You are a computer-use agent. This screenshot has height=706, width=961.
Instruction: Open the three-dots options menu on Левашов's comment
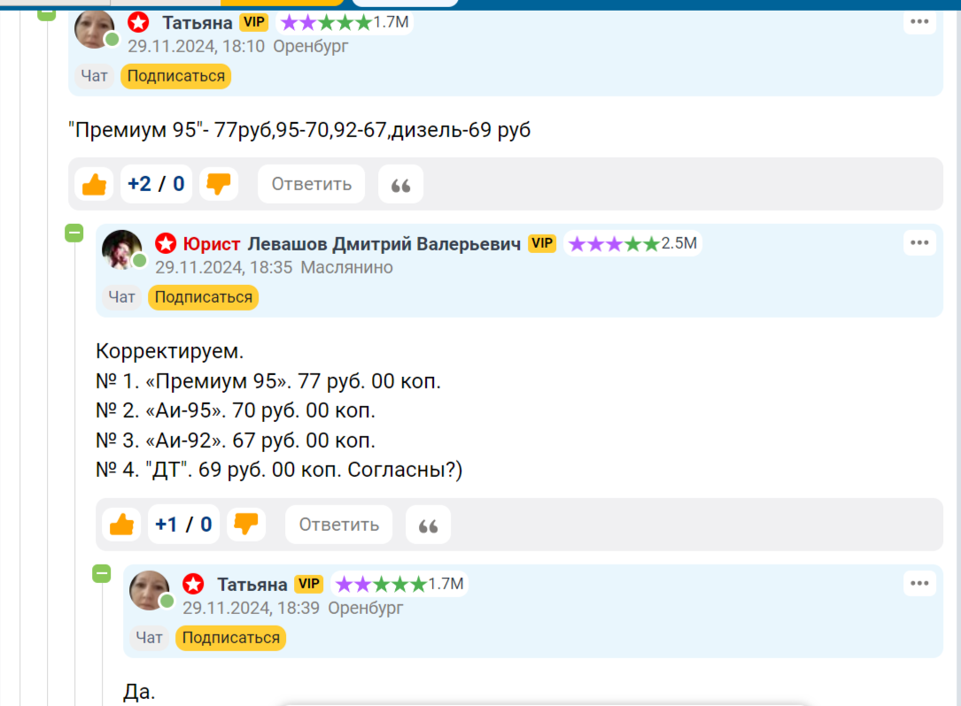click(x=919, y=242)
